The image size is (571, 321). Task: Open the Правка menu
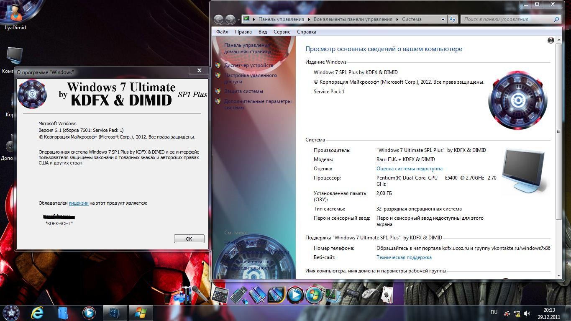tap(243, 32)
